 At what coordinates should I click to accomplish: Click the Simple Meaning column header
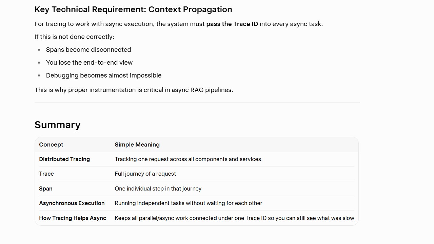[137, 145]
